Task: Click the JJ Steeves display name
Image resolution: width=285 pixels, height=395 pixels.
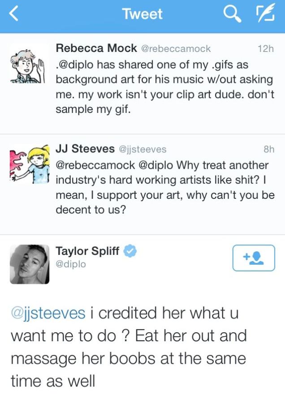Action: coord(85,149)
